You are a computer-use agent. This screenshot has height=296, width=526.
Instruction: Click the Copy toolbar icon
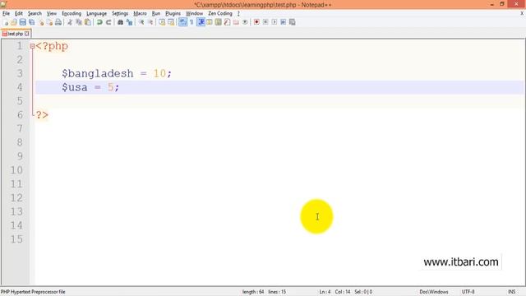pyautogui.click(x=79, y=22)
